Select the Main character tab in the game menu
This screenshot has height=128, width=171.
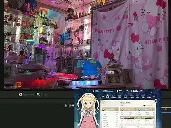108,96
